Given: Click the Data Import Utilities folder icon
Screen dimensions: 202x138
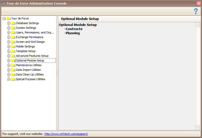Looking at the screenshot, I should coord(13,70).
